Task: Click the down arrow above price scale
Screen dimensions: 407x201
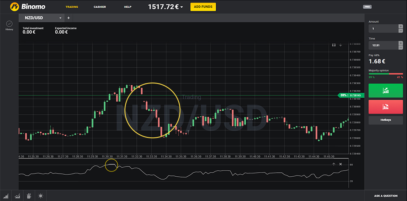Action: 341,45
